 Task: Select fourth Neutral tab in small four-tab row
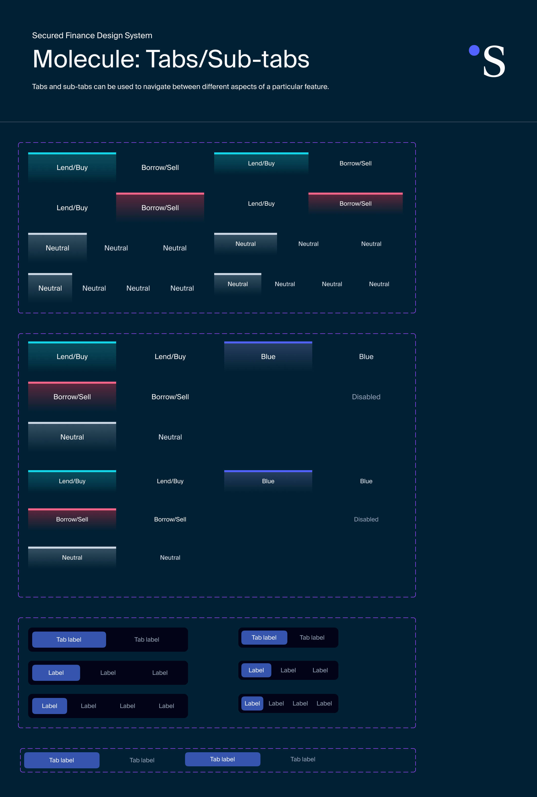379,284
